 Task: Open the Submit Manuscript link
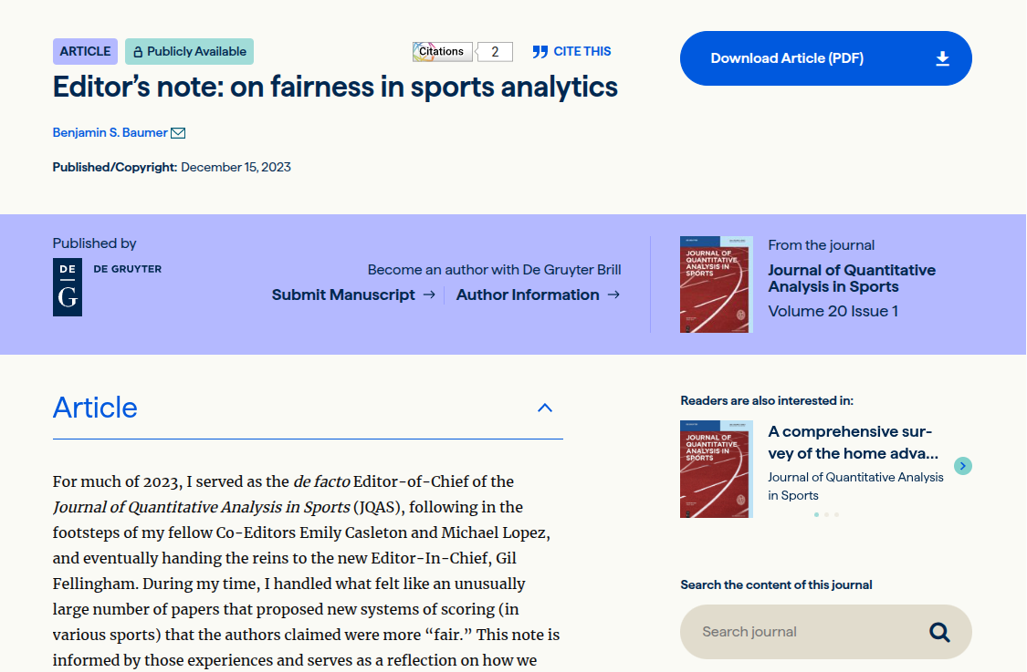pyautogui.click(x=353, y=295)
